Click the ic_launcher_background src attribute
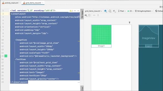Viewport: 163px width, 91px height. (x=48, y=56)
